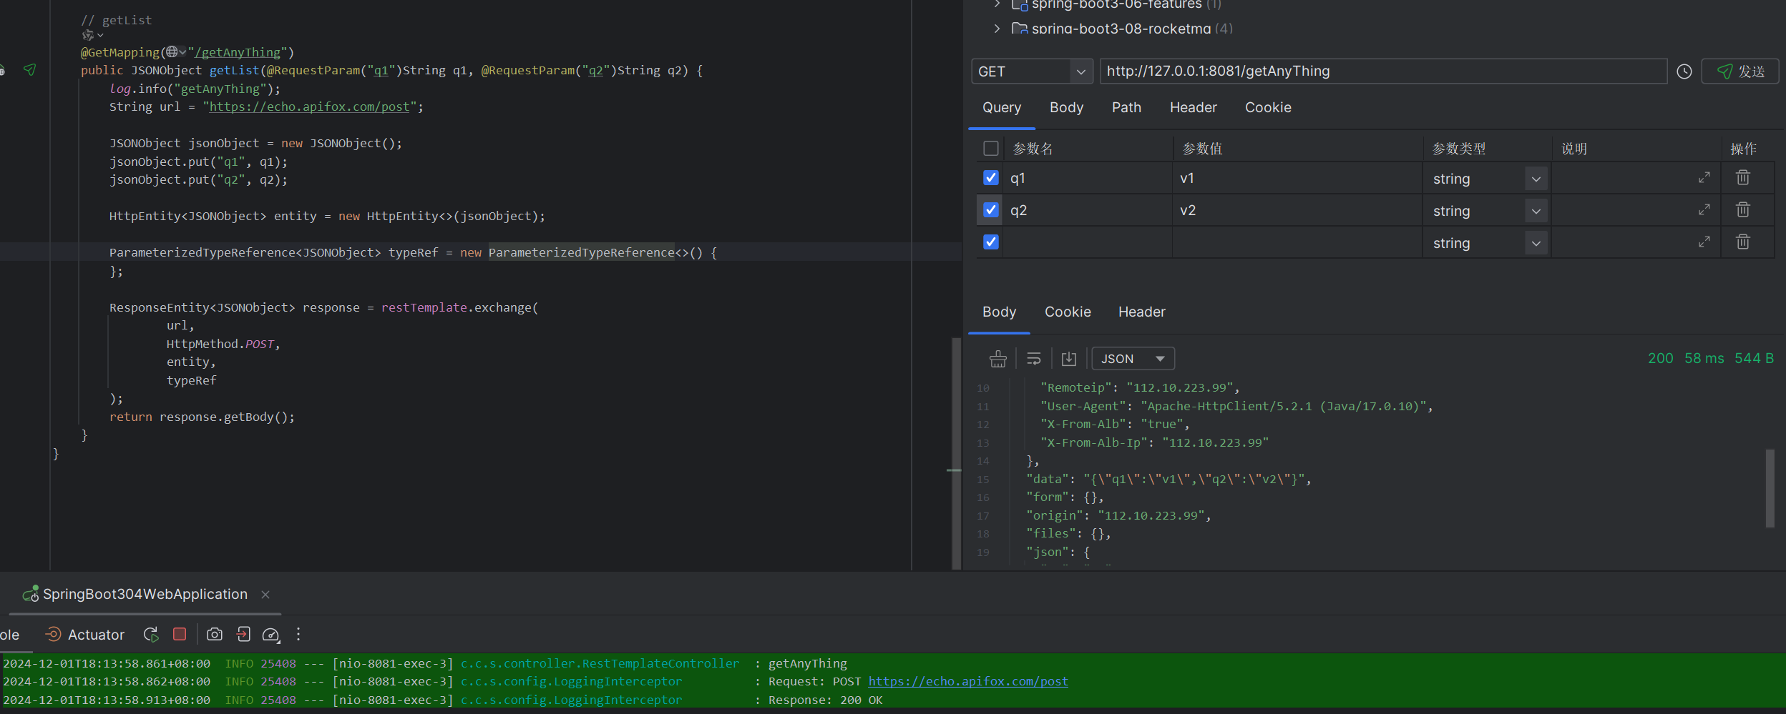The image size is (1786, 714).
Task: Expand the GetMapping globe chevron
Action: [182, 51]
